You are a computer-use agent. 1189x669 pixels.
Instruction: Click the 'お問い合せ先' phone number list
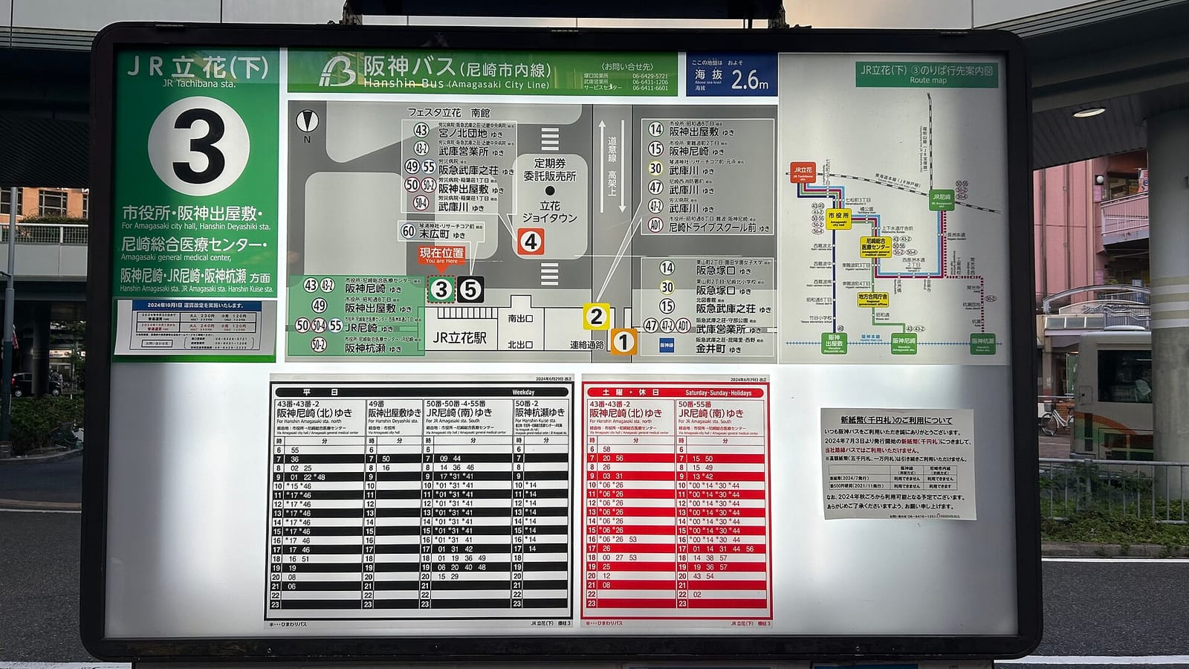click(x=626, y=77)
